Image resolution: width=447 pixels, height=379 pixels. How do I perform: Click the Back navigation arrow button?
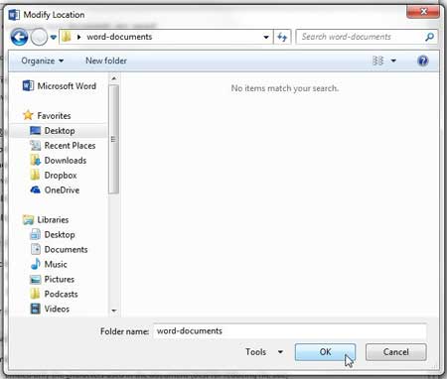19,37
